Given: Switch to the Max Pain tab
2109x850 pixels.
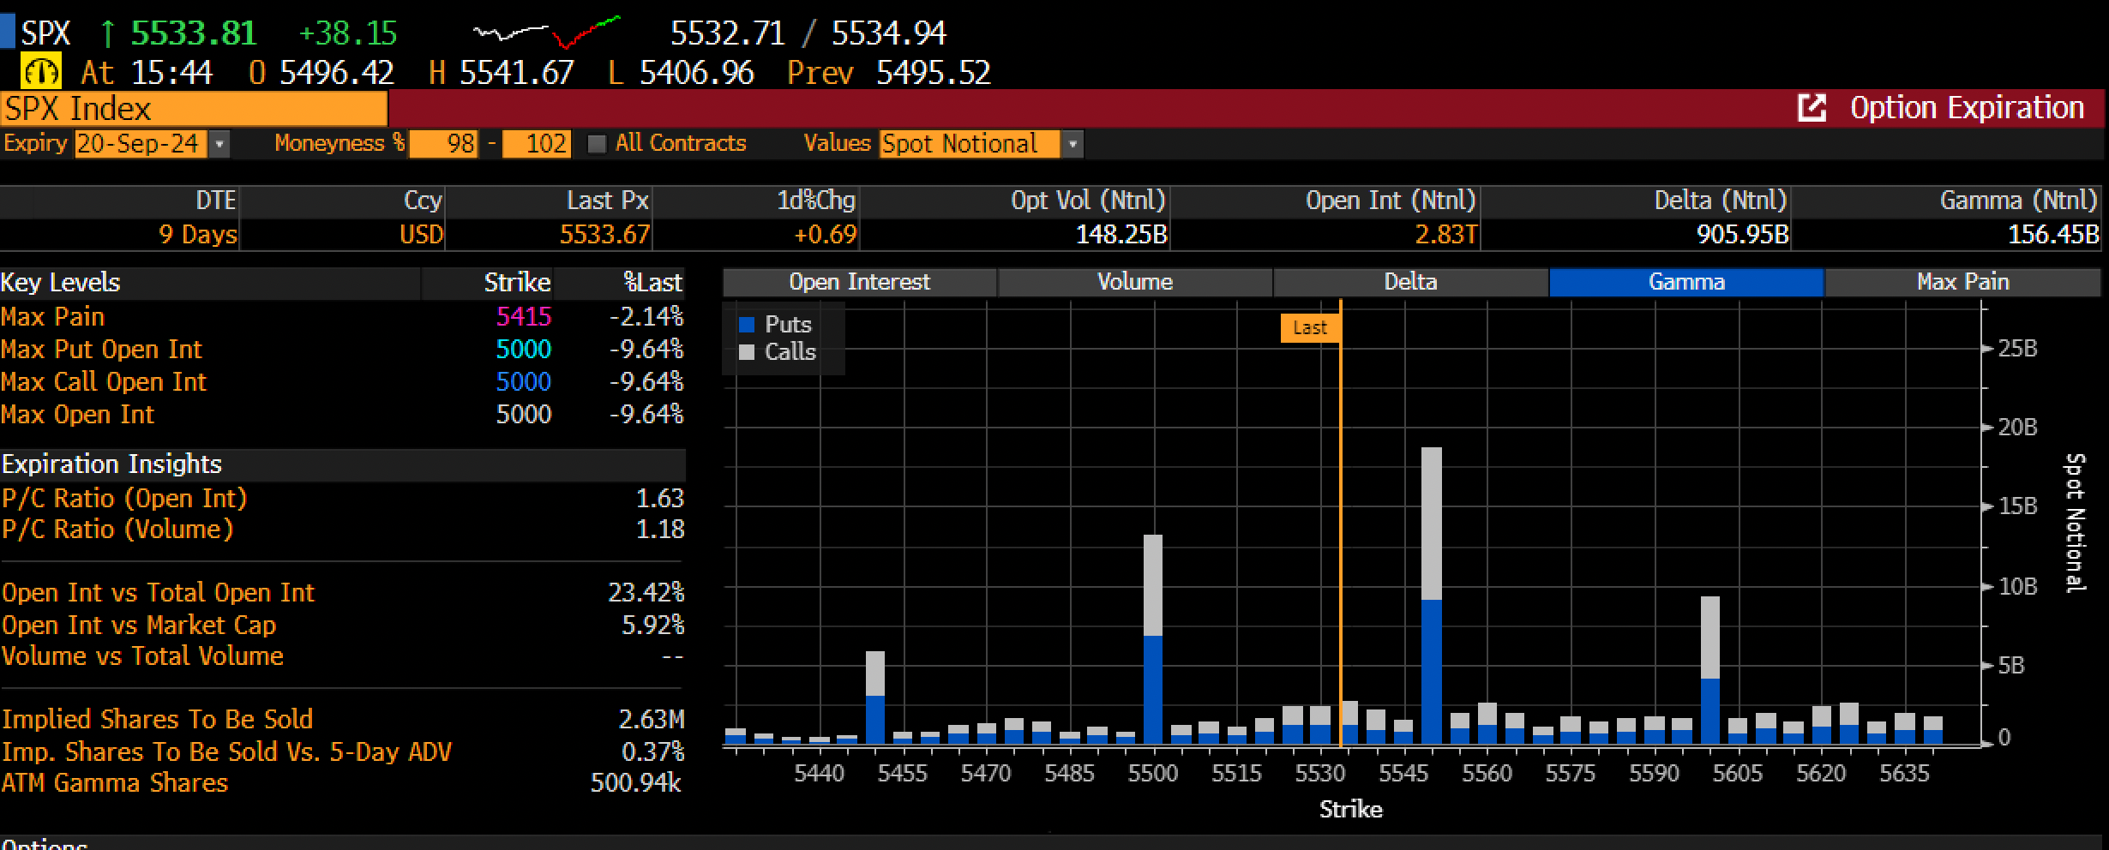Looking at the screenshot, I should (1962, 282).
